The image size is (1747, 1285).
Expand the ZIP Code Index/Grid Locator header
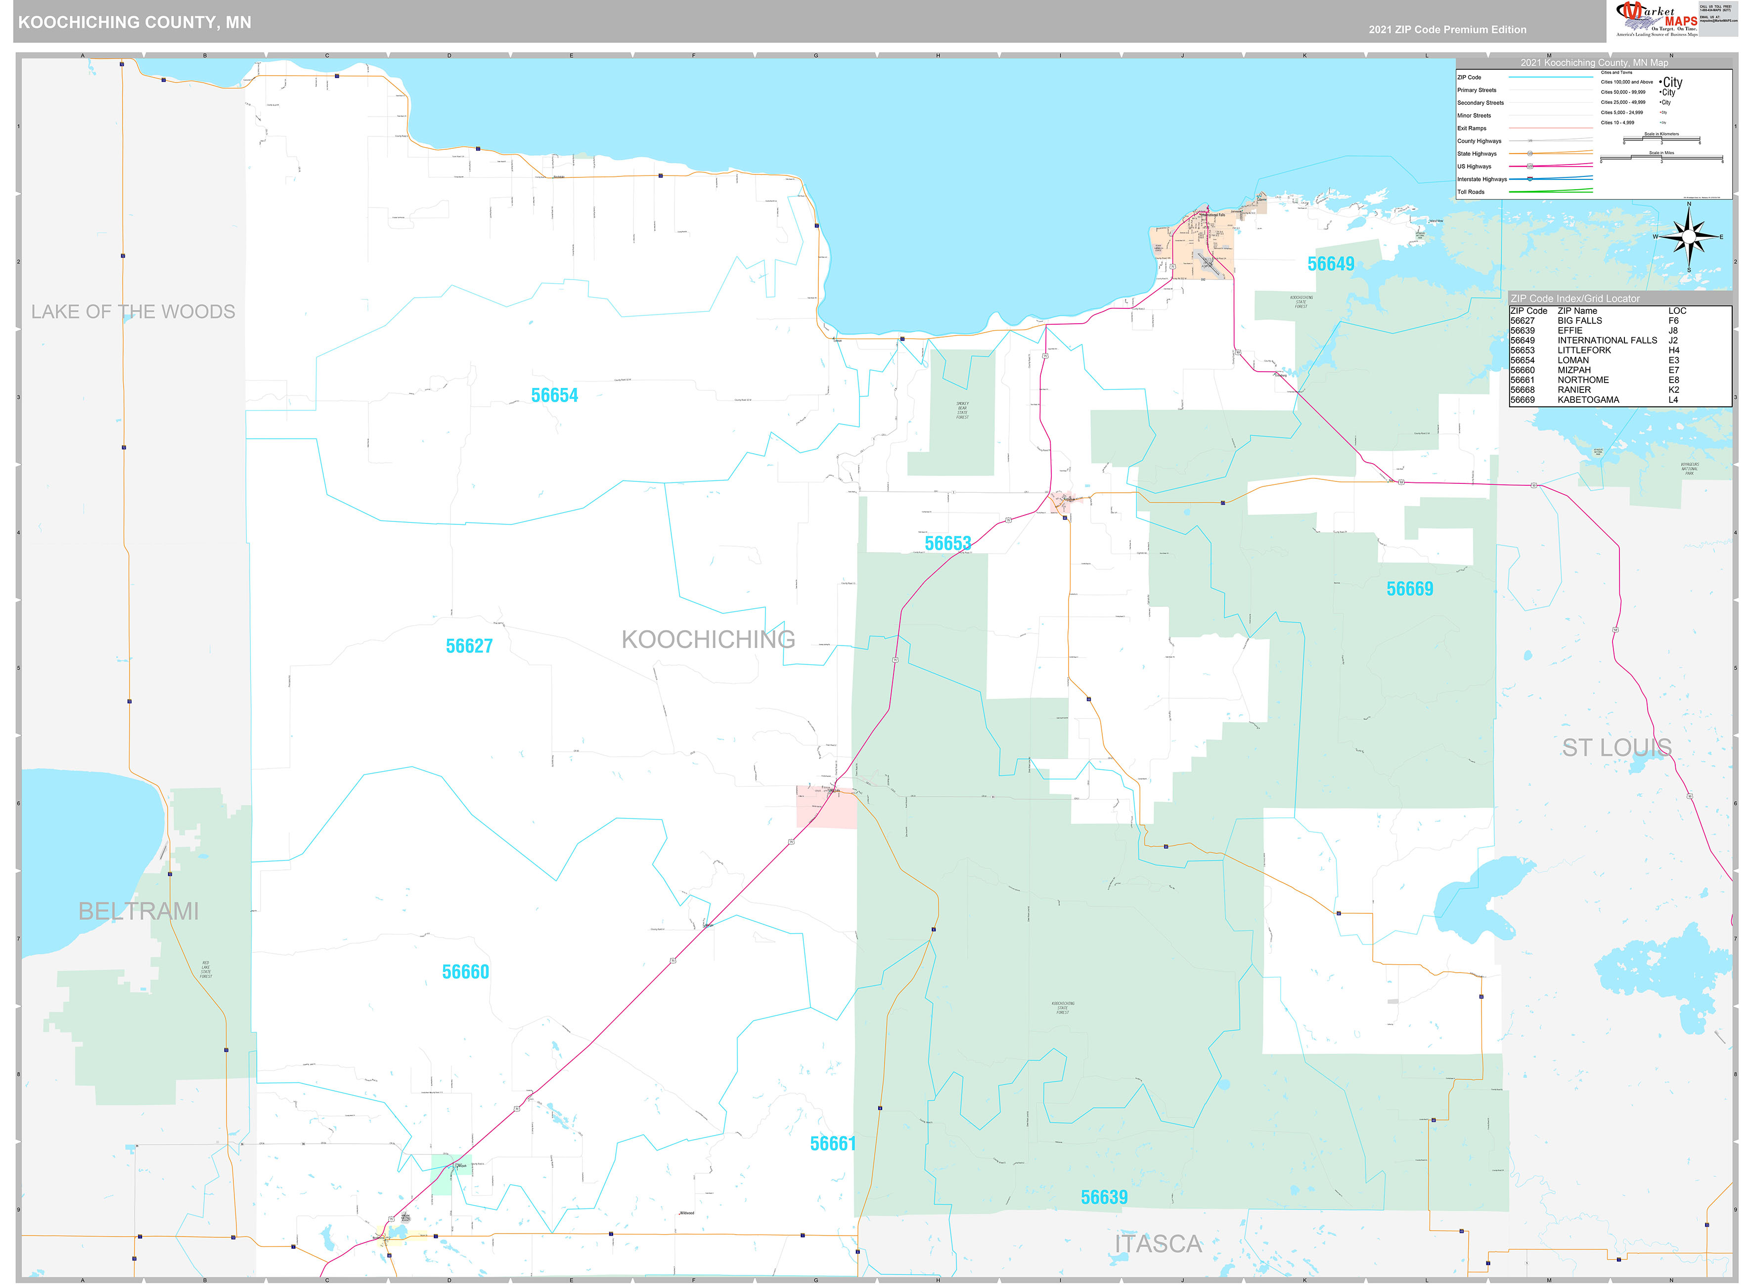pos(1576,300)
